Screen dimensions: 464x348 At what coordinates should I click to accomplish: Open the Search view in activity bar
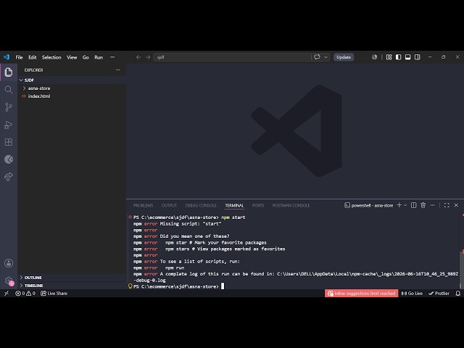tap(9, 89)
